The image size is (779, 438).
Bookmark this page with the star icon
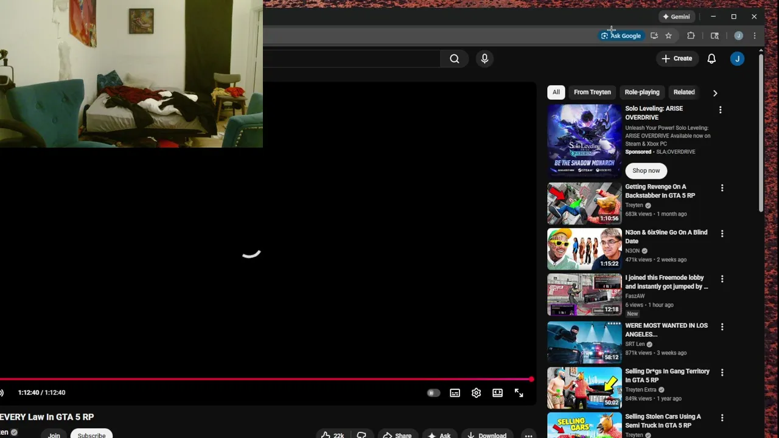[668, 36]
